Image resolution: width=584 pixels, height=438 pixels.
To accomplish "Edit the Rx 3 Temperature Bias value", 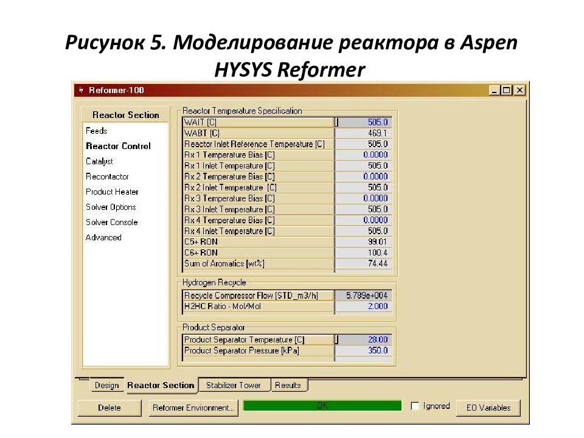I will point(363,198).
